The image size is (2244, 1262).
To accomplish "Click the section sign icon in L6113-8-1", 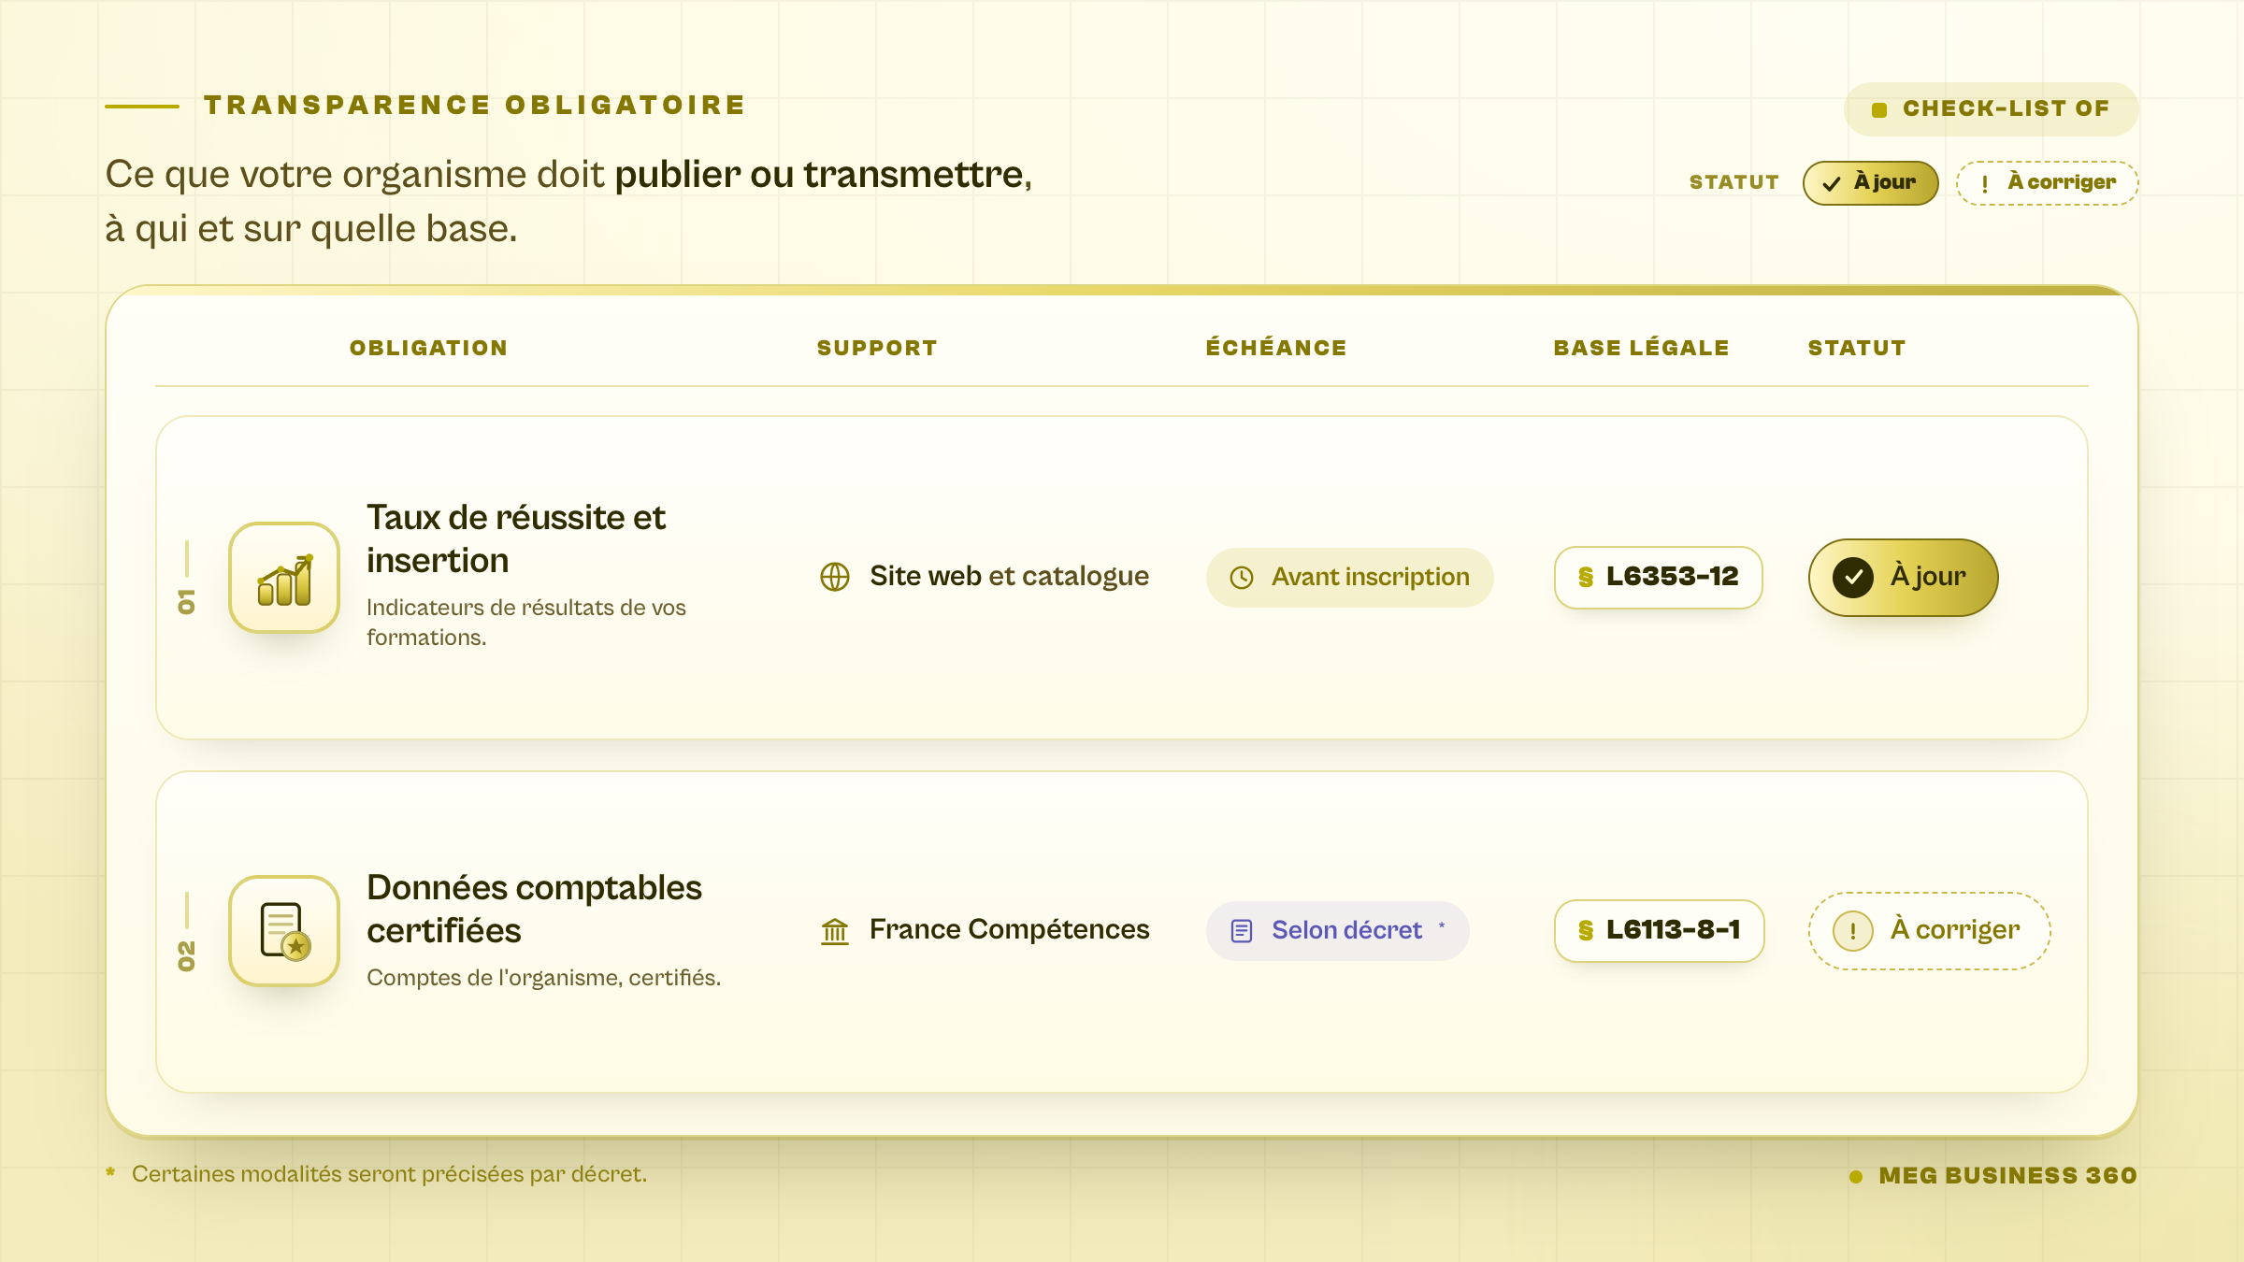I will coord(1586,931).
